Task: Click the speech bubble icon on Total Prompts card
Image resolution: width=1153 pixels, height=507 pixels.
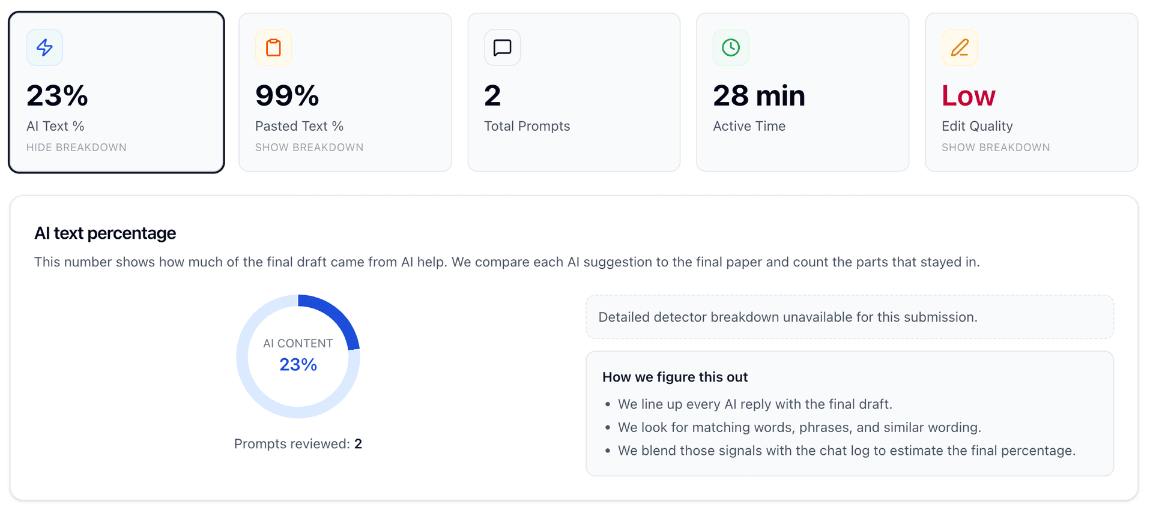Action: tap(502, 47)
